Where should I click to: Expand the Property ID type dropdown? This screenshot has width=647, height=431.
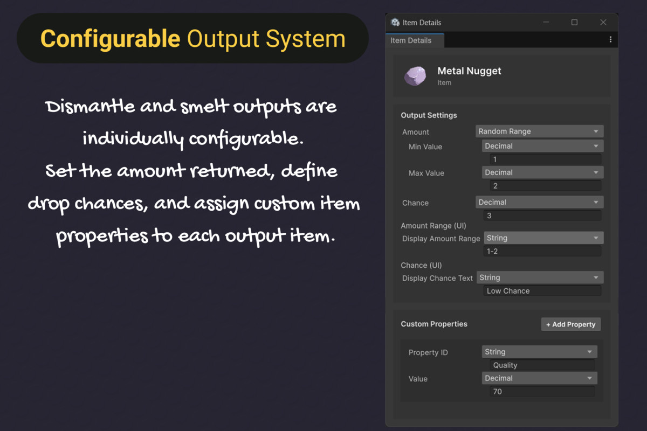coord(539,351)
